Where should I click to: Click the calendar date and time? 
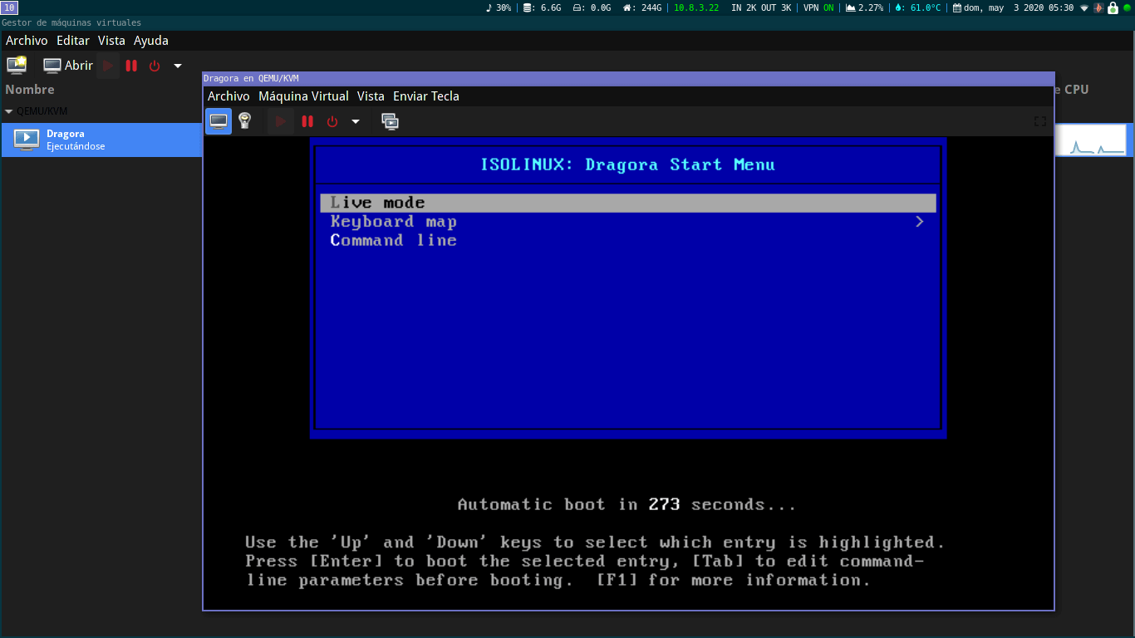1013,7
